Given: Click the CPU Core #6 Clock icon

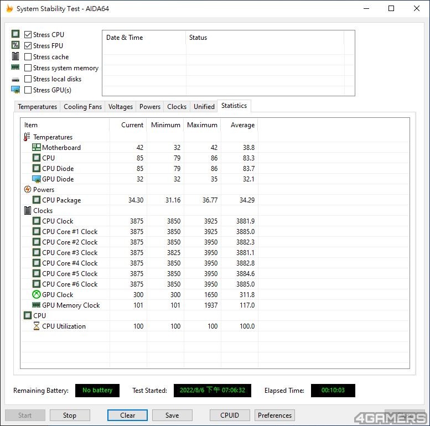Looking at the screenshot, I should 37,284.
